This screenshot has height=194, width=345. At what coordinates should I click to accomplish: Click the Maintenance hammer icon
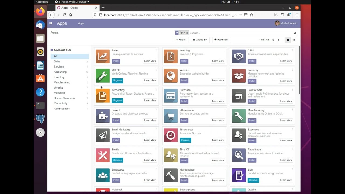point(171,175)
